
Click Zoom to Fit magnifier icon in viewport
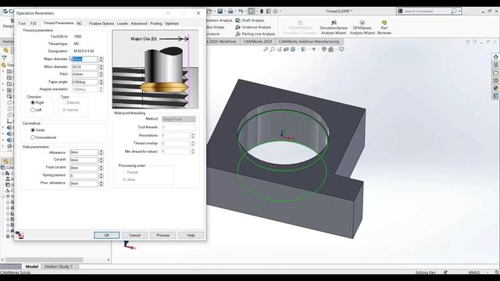pos(266,49)
